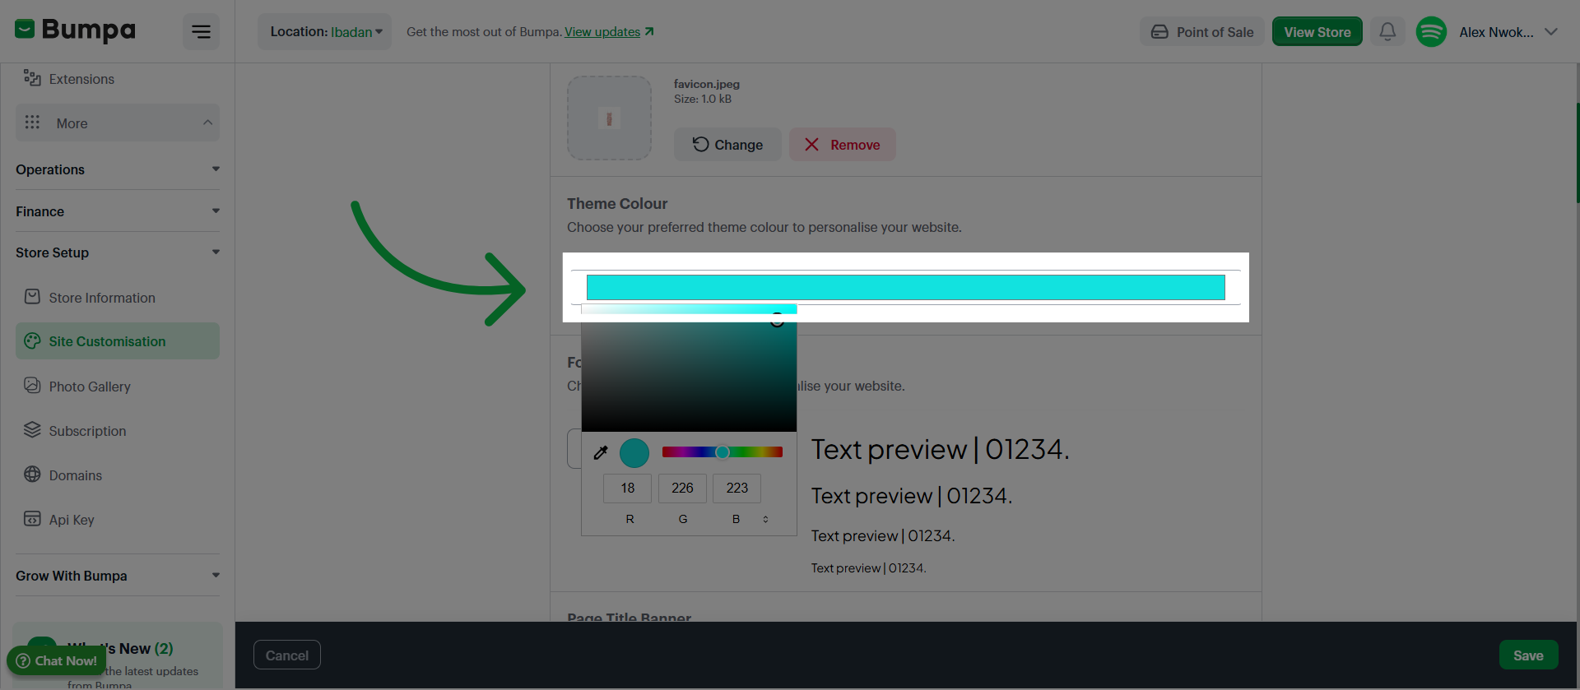
Task: Click the user profile avatar
Action: (x=1431, y=32)
